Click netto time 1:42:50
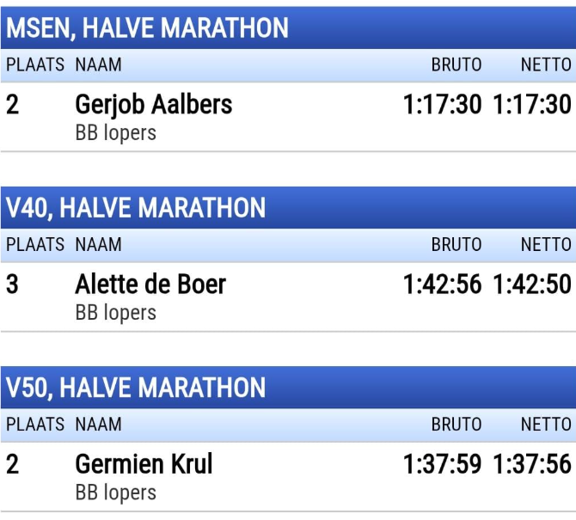 point(532,284)
